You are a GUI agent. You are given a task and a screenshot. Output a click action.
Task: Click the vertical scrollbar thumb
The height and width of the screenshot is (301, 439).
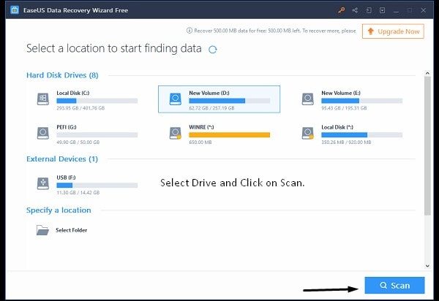pyautogui.click(x=427, y=145)
